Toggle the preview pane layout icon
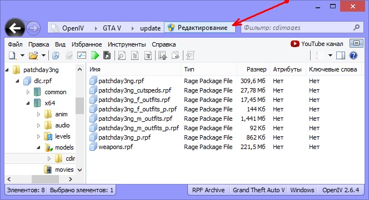The width and height of the screenshot is (369, 200). pos(341,55)
